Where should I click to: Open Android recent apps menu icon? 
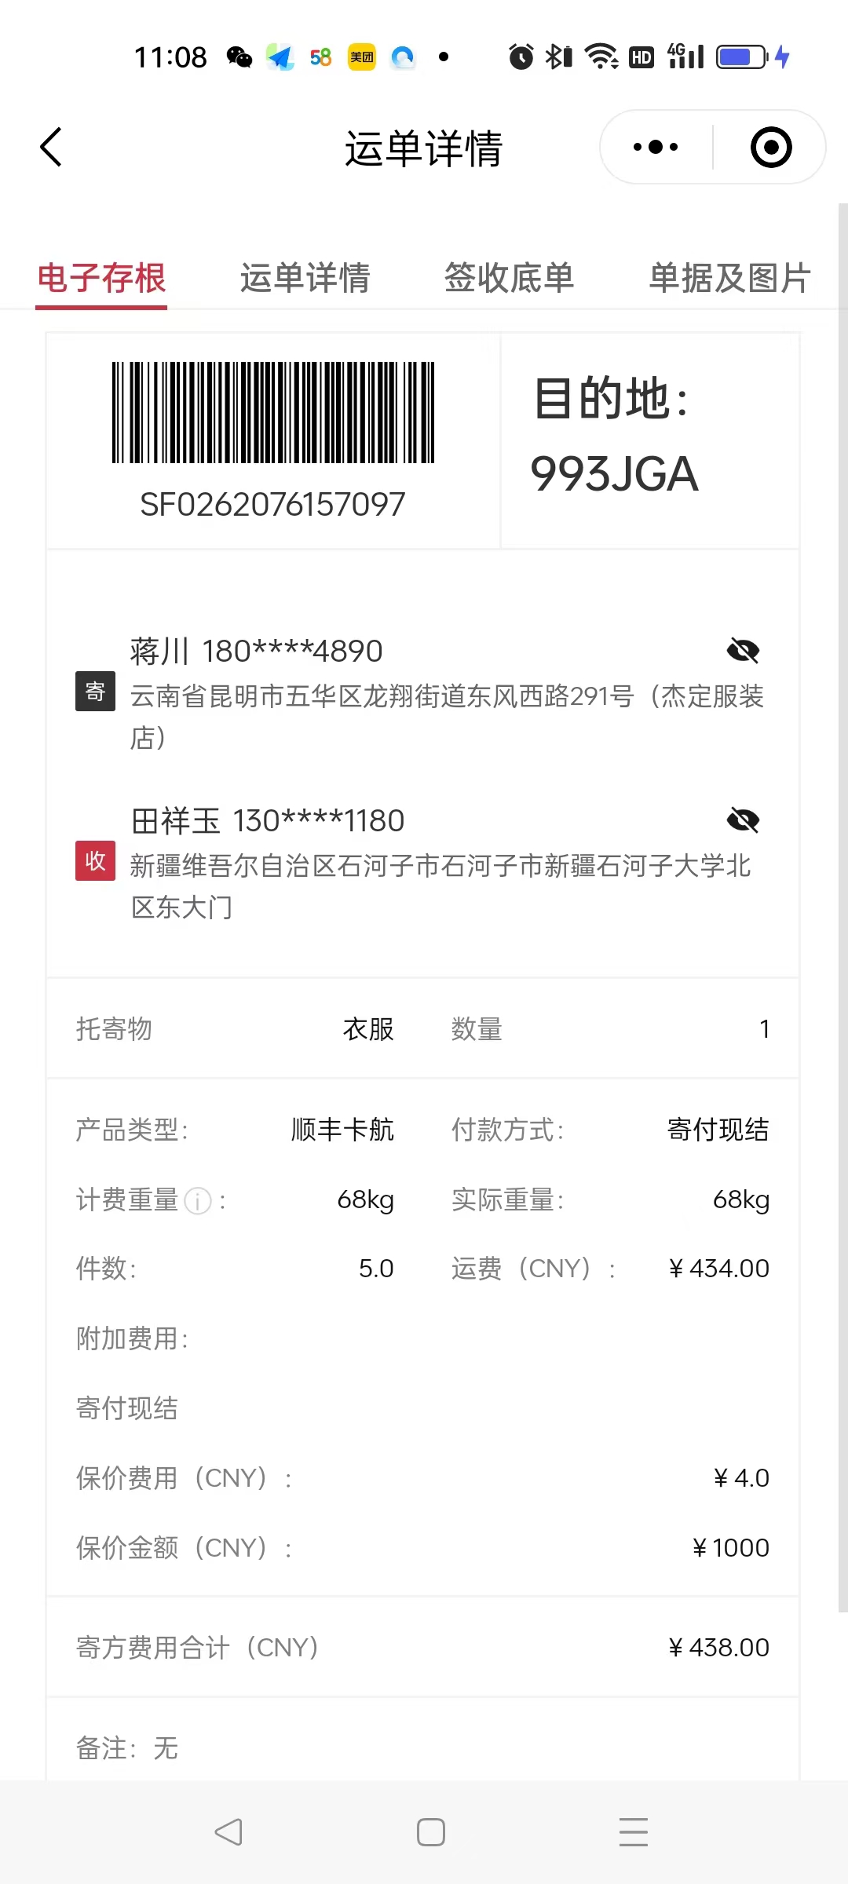coord(633,1832)
